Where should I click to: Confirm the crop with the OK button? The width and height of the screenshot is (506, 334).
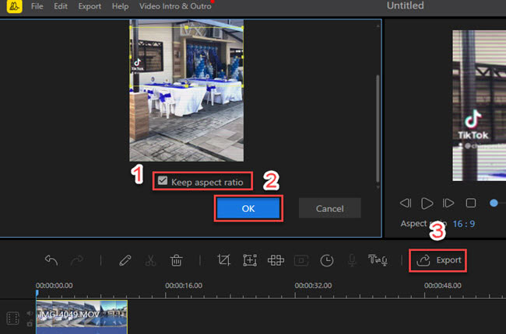pos(248,208)
